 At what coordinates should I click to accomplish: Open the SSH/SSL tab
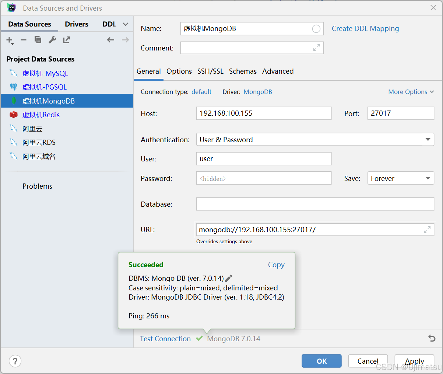click(x=210, y=71)
